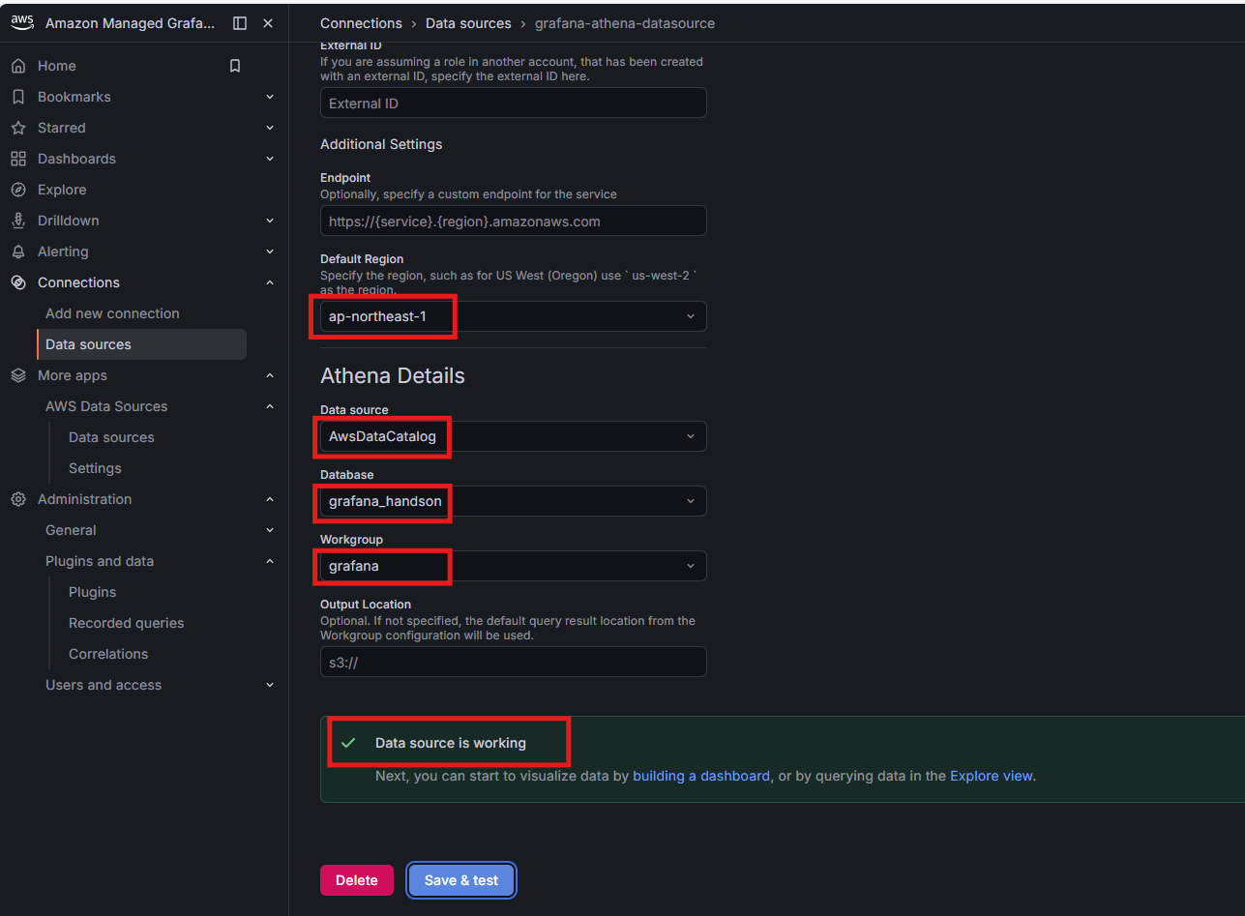Go to Data sources in the breadcrumb
This screenshot has height=916, width=1245.
point(468,23)
